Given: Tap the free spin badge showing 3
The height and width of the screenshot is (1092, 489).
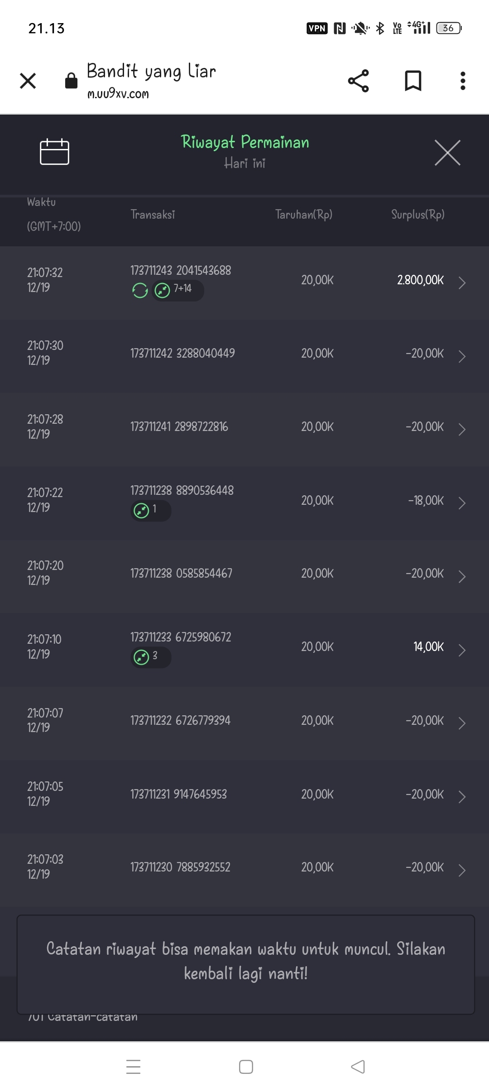Looking at the screenshot, I should [150, 656].
